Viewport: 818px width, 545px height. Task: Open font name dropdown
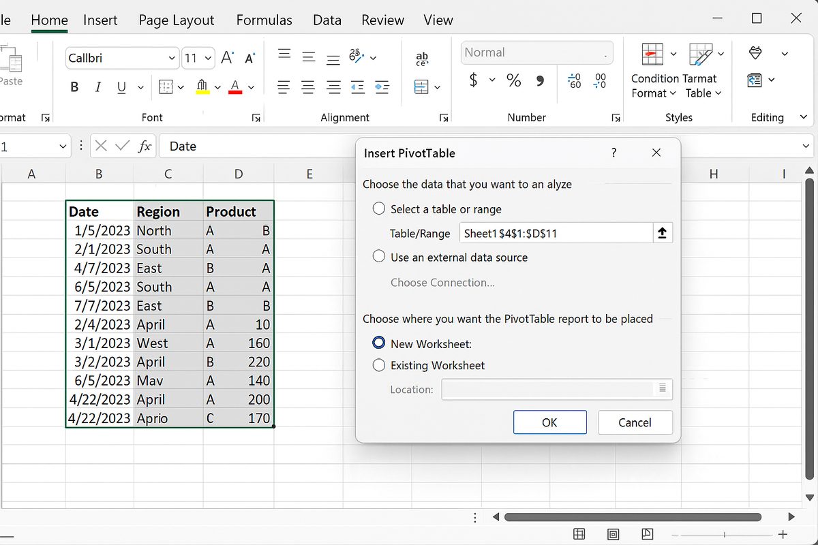tap(171, 58)
